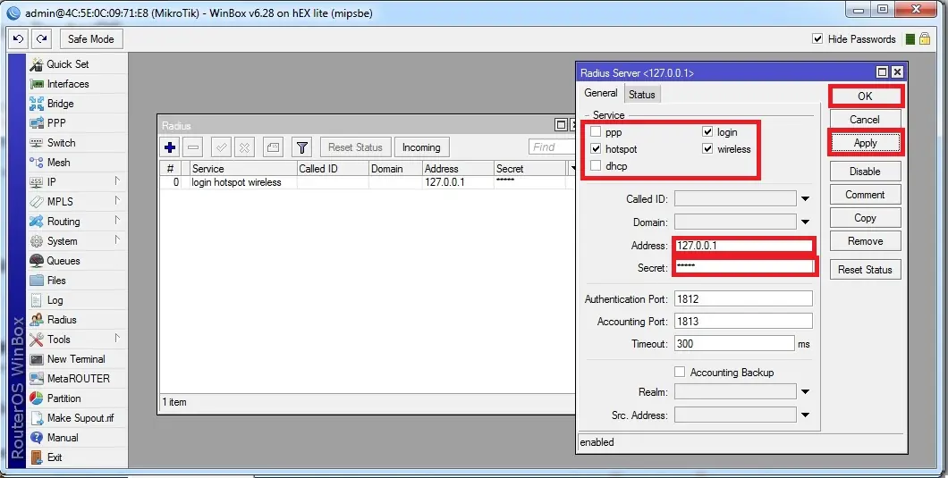Click Cancel in Radius Server dialog
The image size is (948, 478).
(865, 120)
